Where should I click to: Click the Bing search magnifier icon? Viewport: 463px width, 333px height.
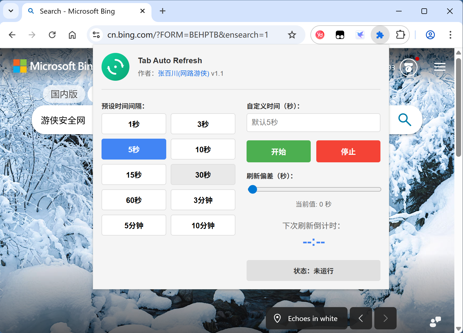click(404, 120)
